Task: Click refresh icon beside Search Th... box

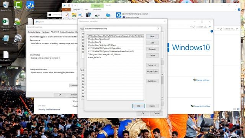Action: pos(220,29)
